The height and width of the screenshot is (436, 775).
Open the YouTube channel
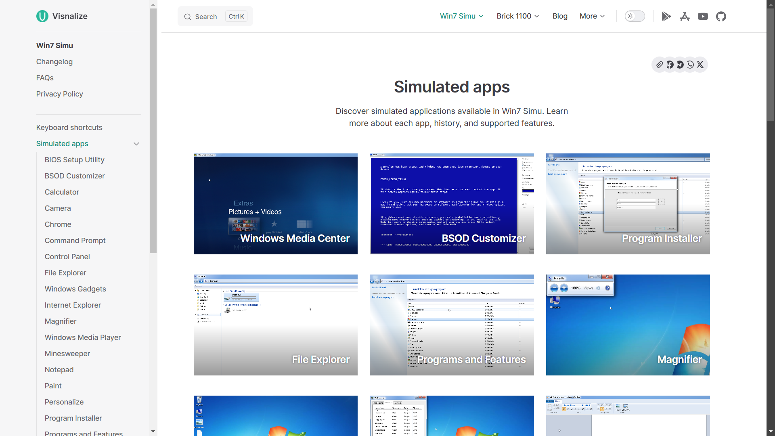point(703,16)
